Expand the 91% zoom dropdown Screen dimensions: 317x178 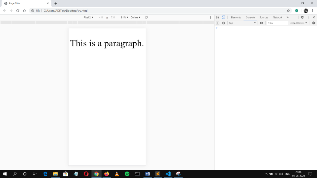tap(124, 18)
